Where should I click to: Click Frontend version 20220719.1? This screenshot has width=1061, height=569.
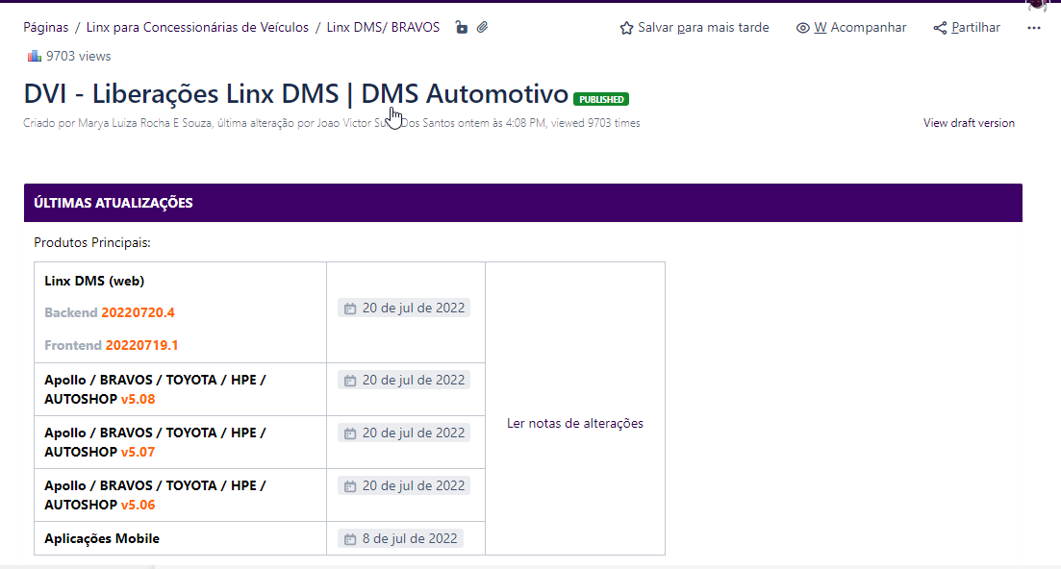pyautogui.click(x=111, y=345)
